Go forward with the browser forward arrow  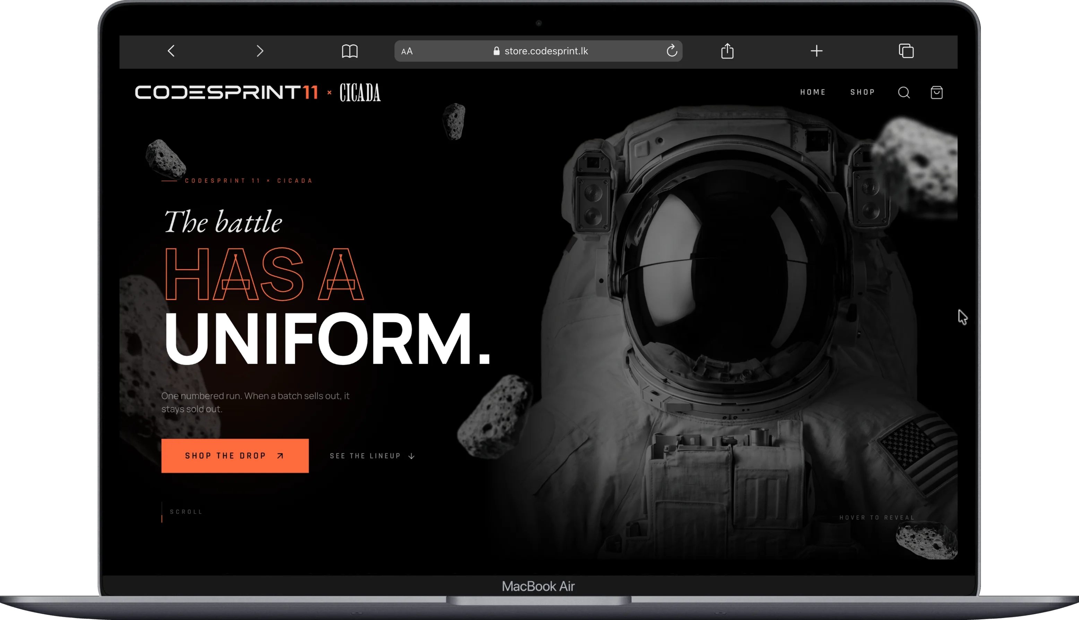[260, 51]
